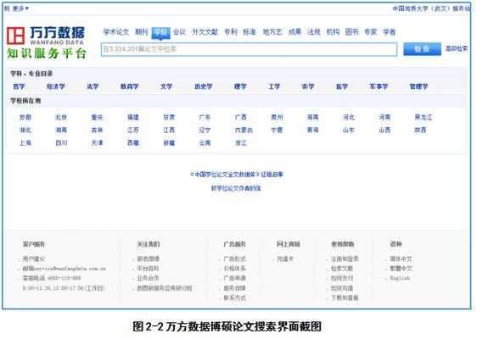
Task: Open the 中国学位论文全文数据库 征稿启事 link
Action: [x=236, y=175]
